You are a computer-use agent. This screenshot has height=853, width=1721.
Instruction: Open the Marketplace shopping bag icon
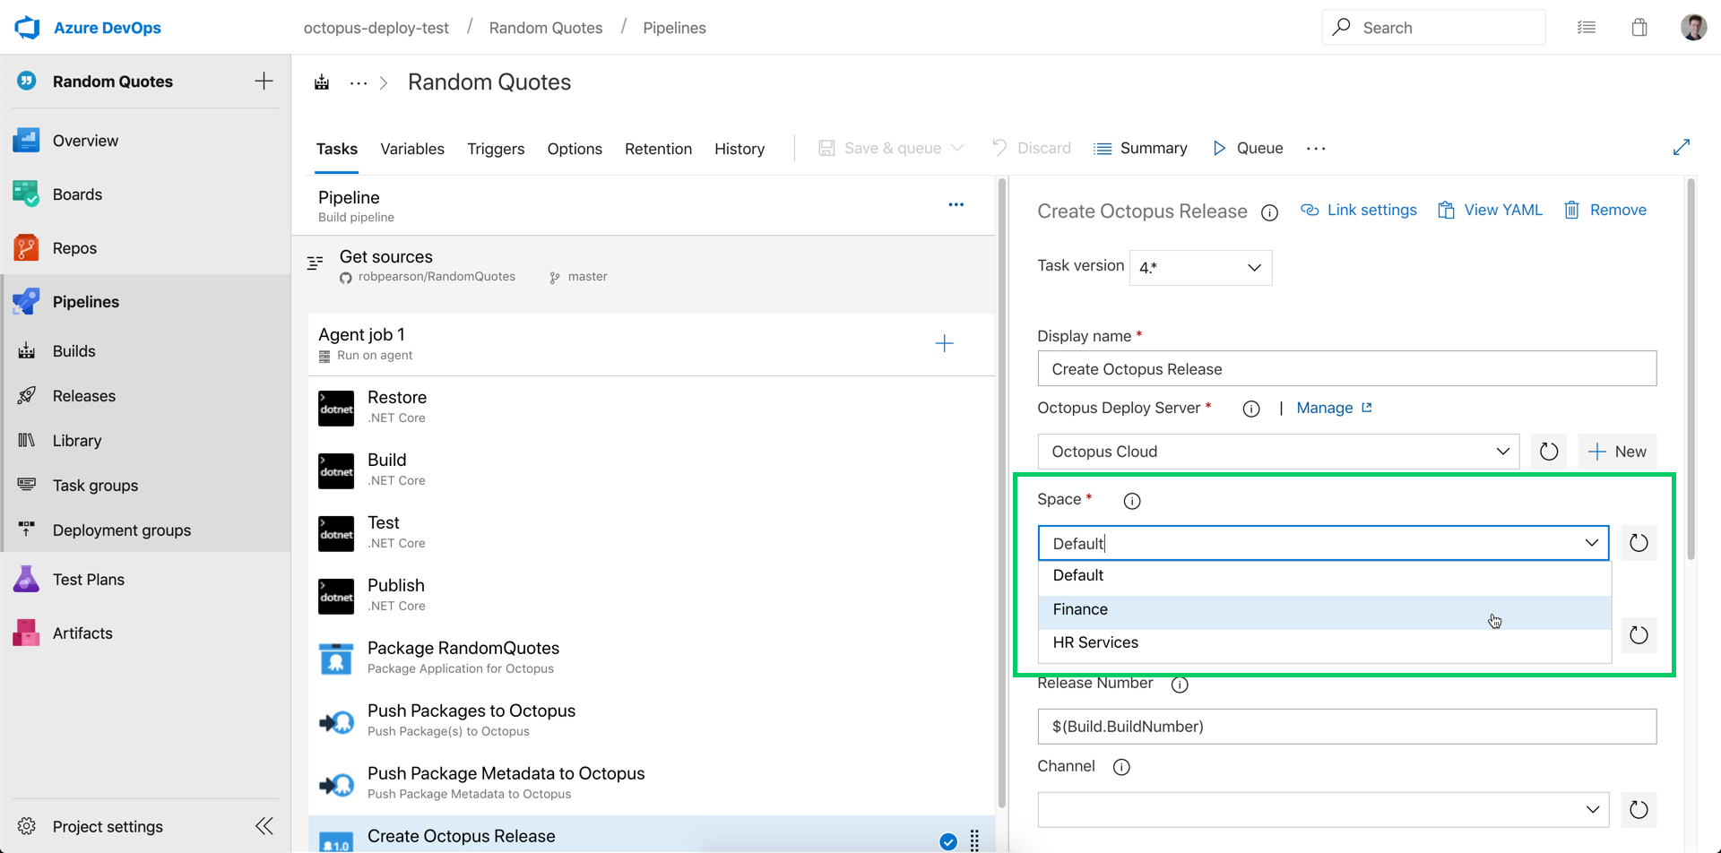1639,27
